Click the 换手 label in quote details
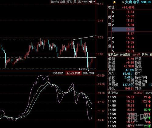Screen dimensions: 152x128 pyautogui.click(x=138, y=74)
